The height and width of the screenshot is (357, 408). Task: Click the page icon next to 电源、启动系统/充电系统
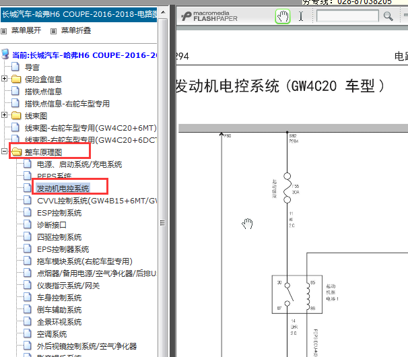[28, 164]
